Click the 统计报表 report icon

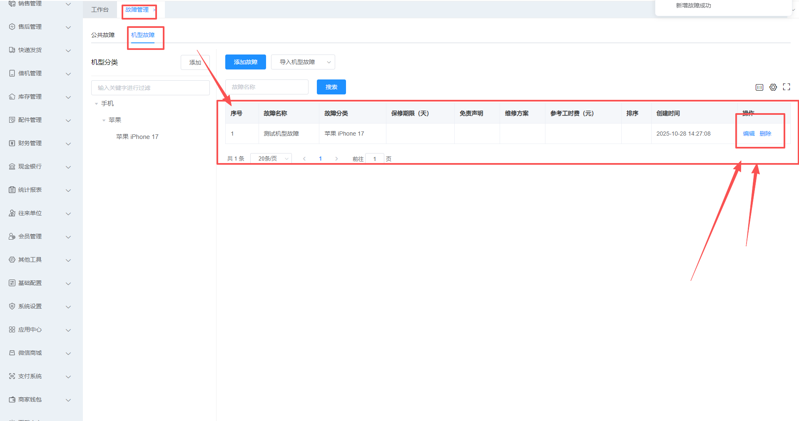[12, 190]
